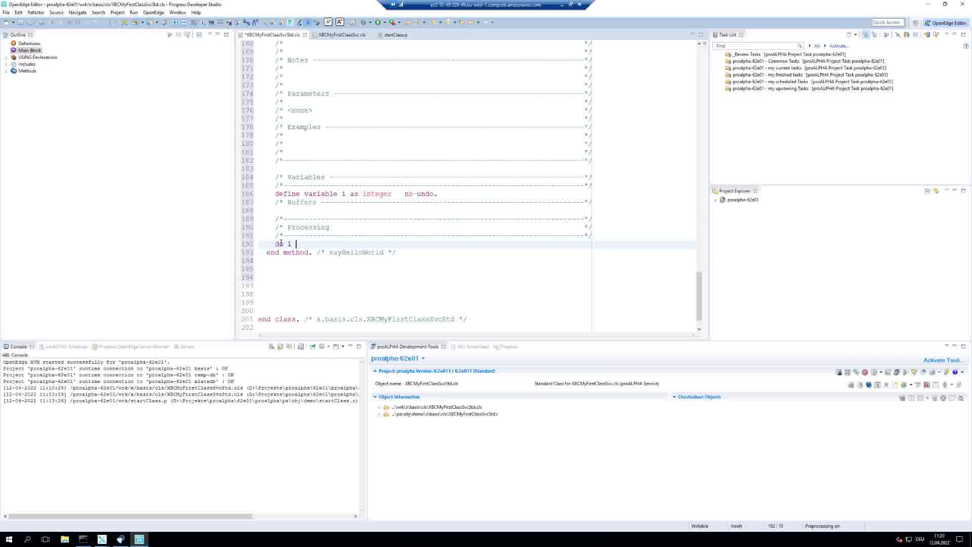Open File Explorer from the taskbar
The height and width of the screenshot is (547, 972).
(x=65, y=539)
